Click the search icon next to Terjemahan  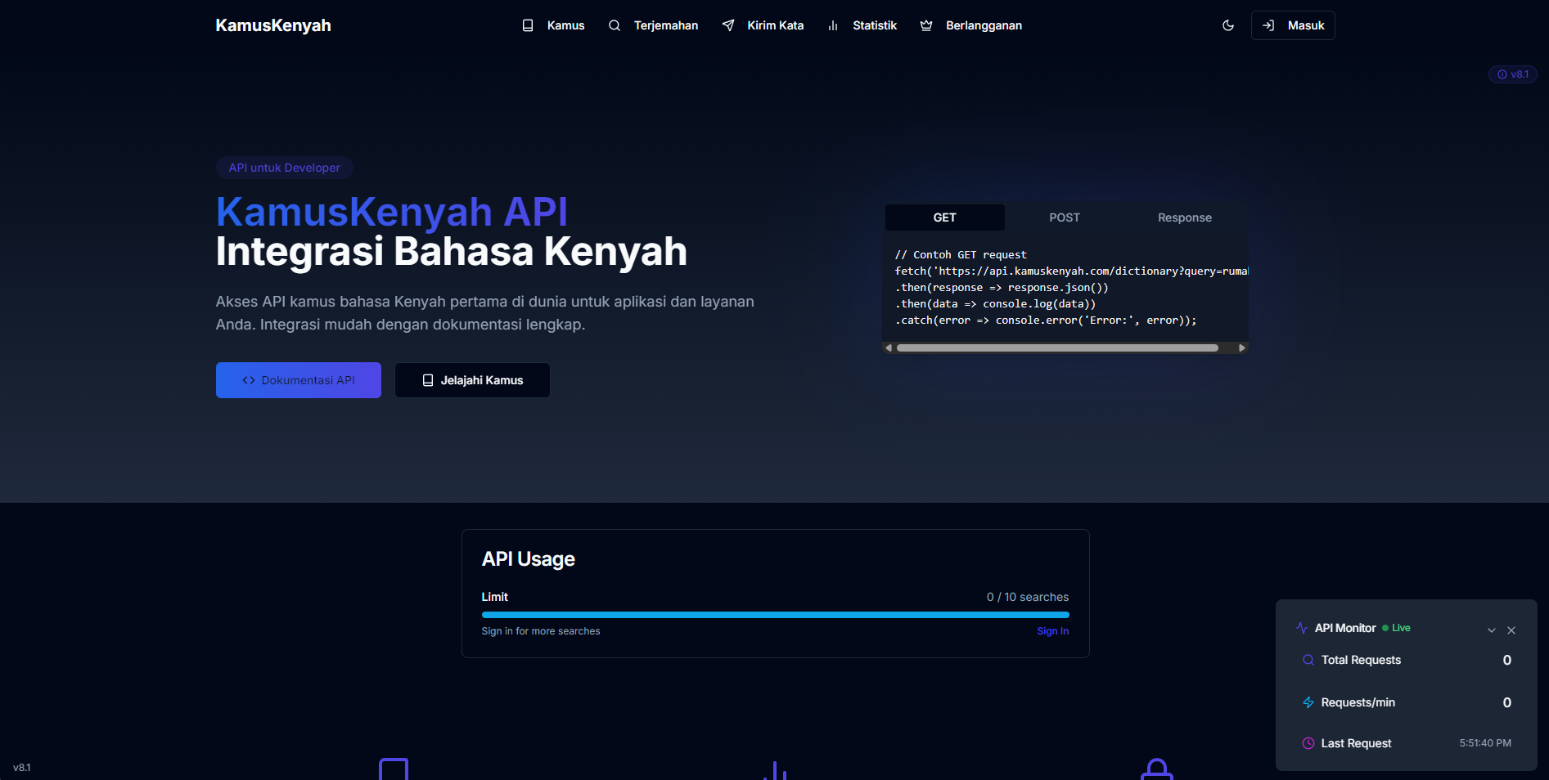(x=615, y=25)
